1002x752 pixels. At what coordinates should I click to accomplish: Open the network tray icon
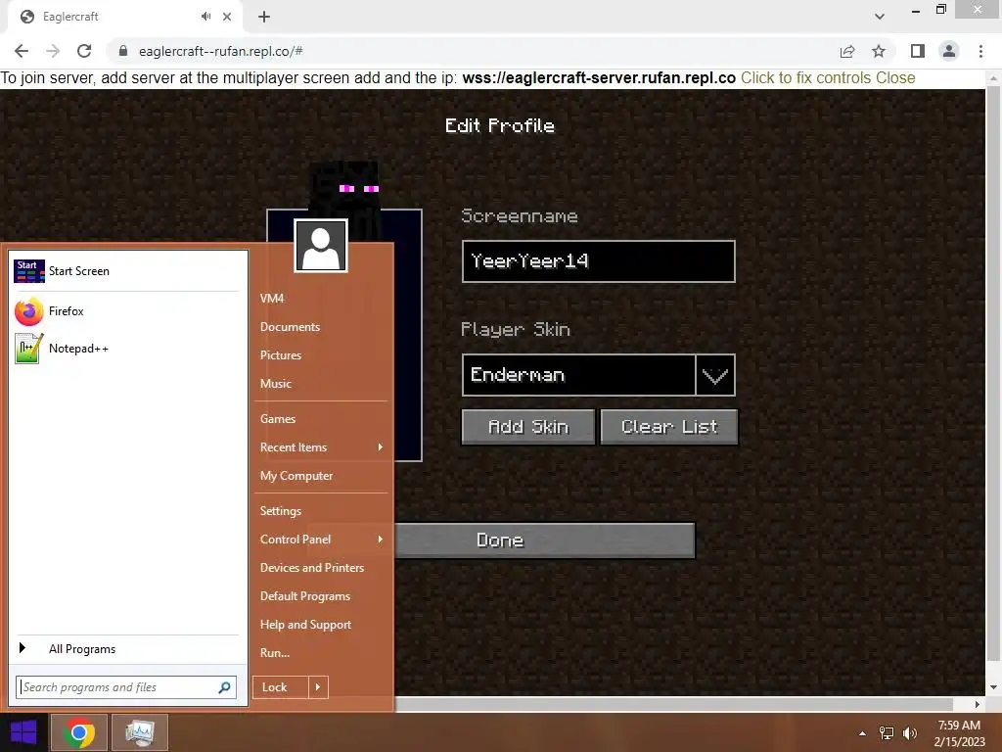click(x=887, y=733)
